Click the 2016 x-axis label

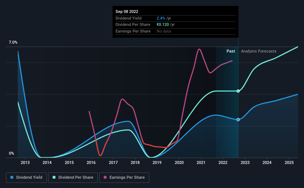pos(91,162)
